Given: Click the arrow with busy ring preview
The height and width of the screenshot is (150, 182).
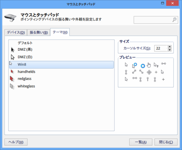Looking at the screenshot, I should [x=135, y=65].
